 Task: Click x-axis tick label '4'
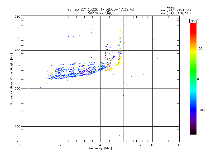coord(100,145)
